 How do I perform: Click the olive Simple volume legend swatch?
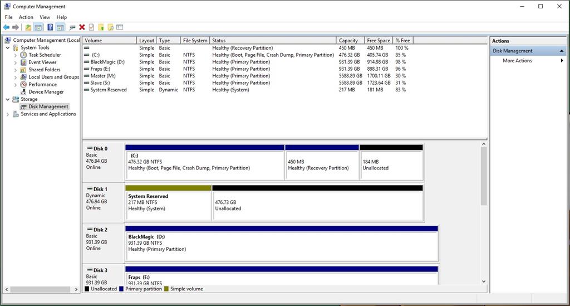pos(166,289)
